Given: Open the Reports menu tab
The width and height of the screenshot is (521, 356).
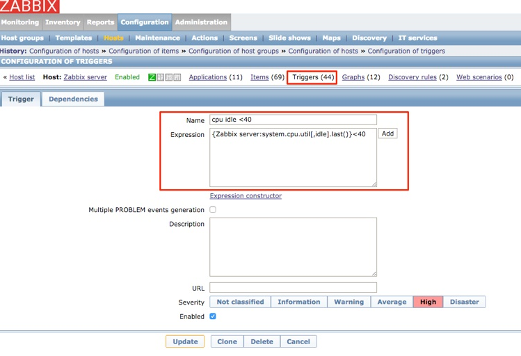Looking at the screenshot, I should point(100,22).
